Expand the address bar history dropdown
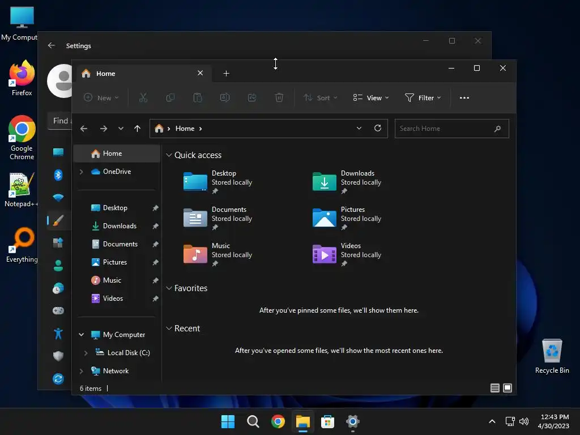Screen dimensions: 580x435 359,128
